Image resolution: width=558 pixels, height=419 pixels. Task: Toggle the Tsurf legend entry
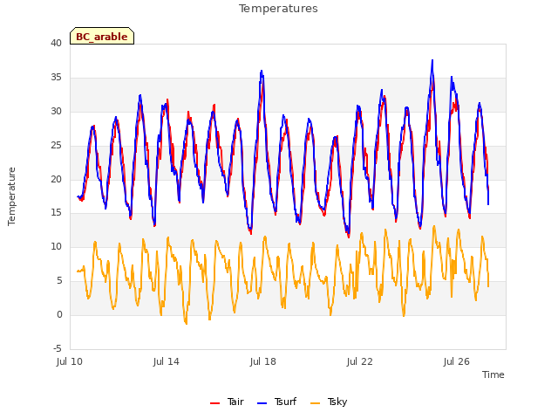tap(277, 402)
